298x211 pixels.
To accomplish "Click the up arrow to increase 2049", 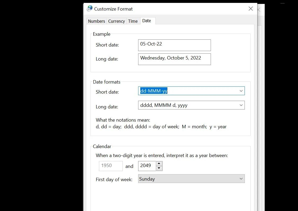I will click(159, 164).
